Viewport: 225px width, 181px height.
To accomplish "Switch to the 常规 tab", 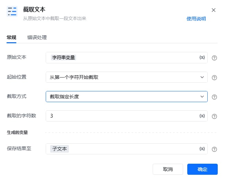I will pos(11,38).
